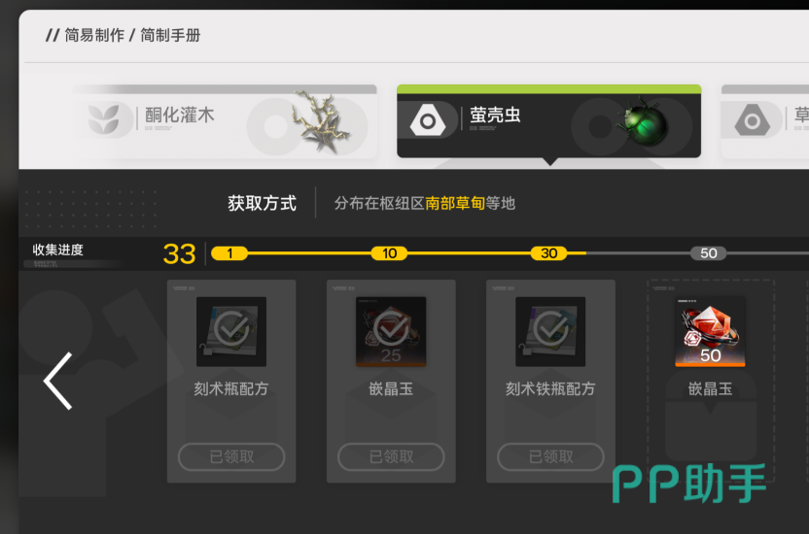The width and height of the screenshot is (809, 534).
Task: Click milestone marker 30 on progress bar
Action: [549, 253]
